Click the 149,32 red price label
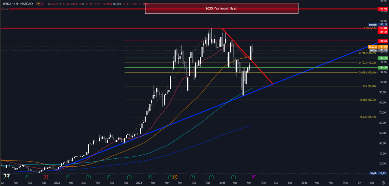The width and height of the screenshot is (389, 186). click(383, 32)
